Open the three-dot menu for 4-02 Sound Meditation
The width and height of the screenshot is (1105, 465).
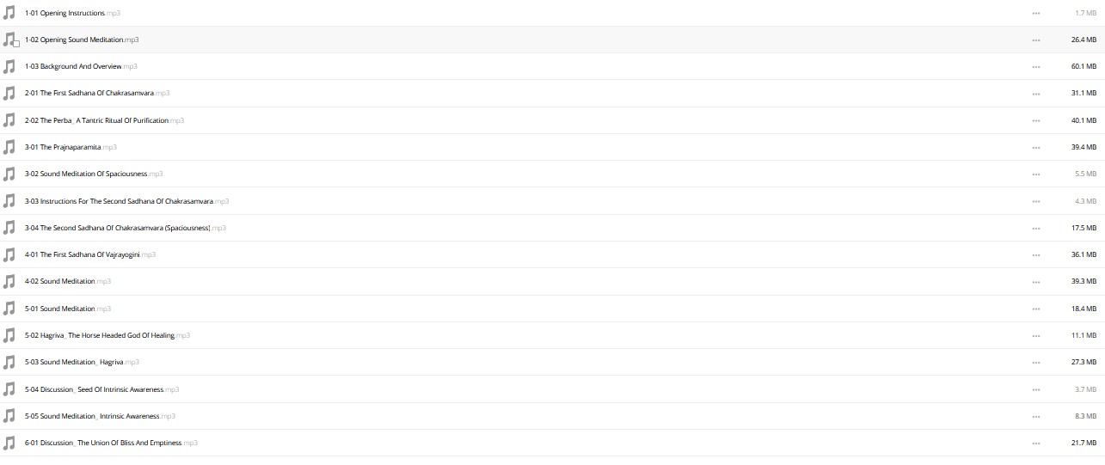click(1035, 281)
